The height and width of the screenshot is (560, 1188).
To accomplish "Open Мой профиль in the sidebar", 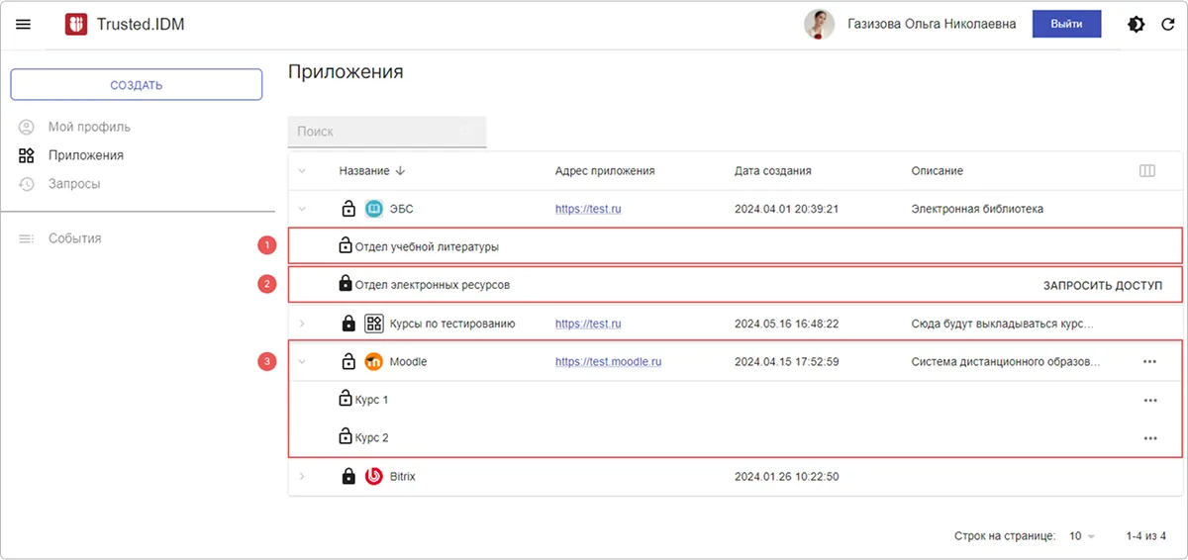I will click(88, 127).
